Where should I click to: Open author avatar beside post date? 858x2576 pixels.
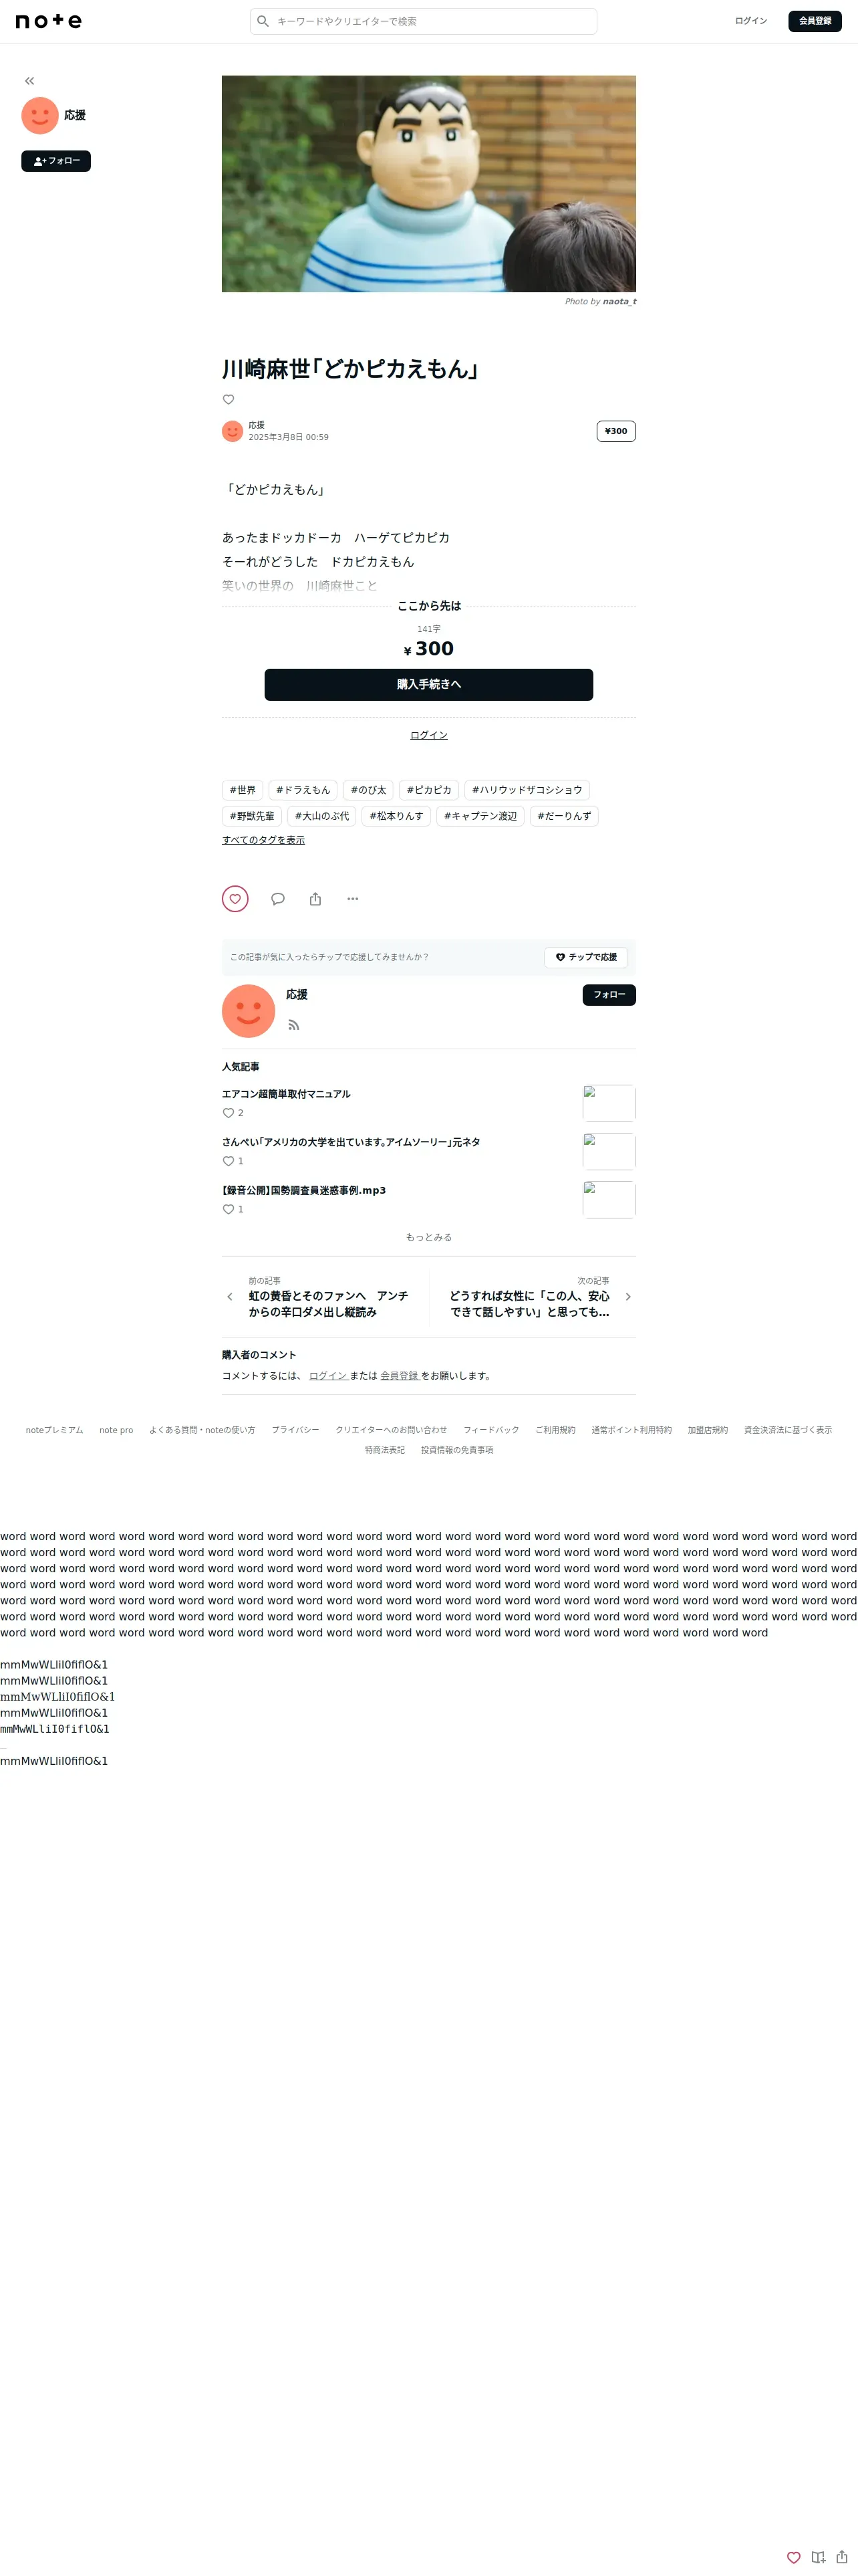233,431
